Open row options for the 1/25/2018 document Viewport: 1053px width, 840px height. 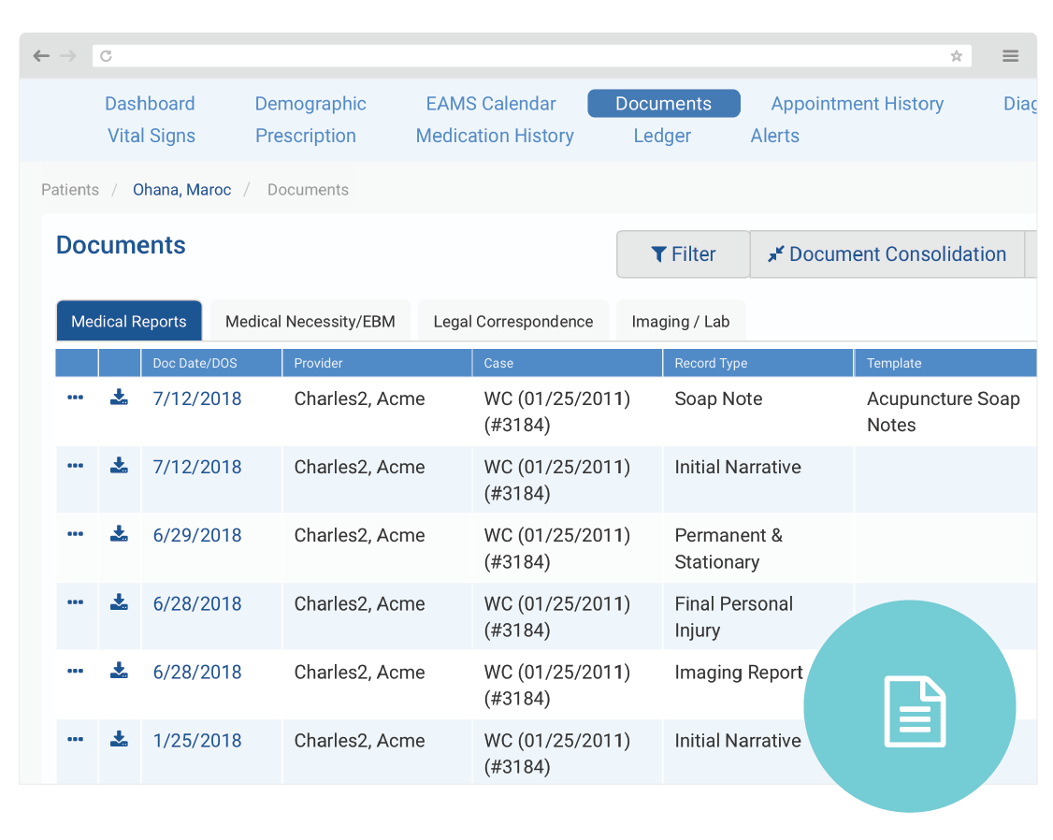[x=75, y=739]
